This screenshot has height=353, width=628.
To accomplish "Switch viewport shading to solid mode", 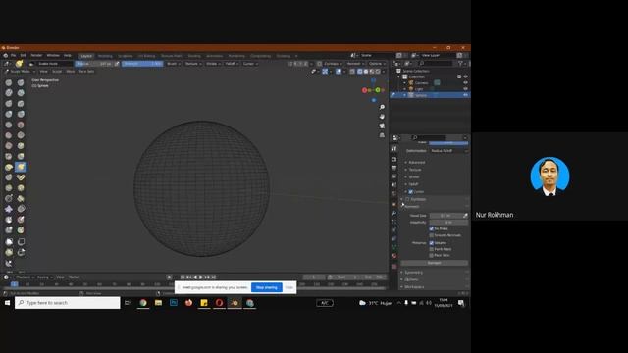I will (x=366, y=72).
